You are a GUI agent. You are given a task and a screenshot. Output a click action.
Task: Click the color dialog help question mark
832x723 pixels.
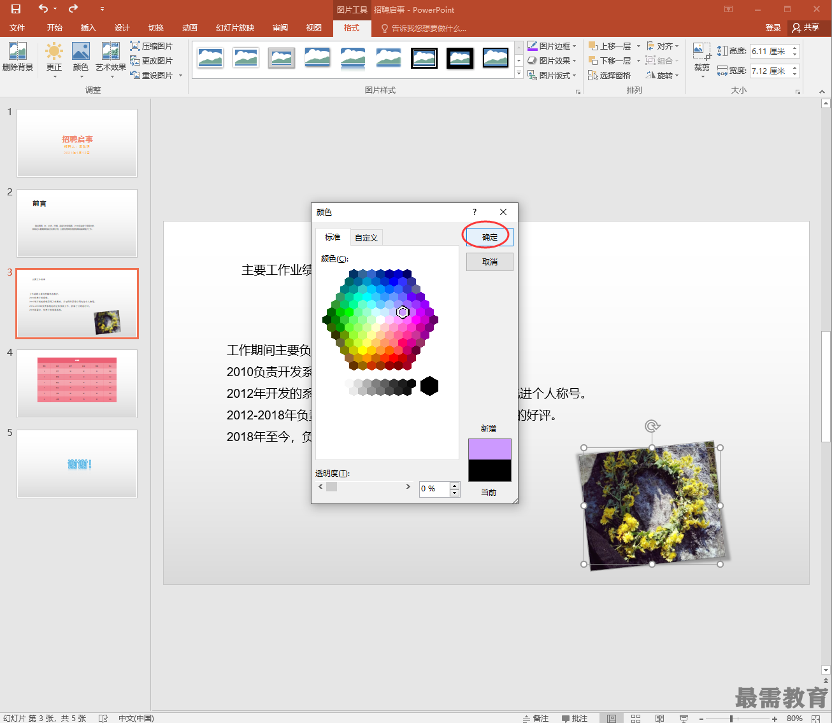pyautogui.click(x=475, y=212)
